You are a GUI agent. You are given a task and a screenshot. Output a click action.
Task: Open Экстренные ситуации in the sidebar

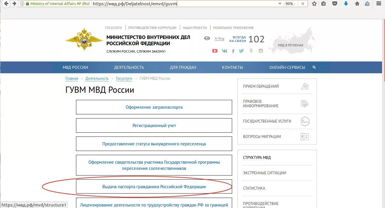point(265,173)
